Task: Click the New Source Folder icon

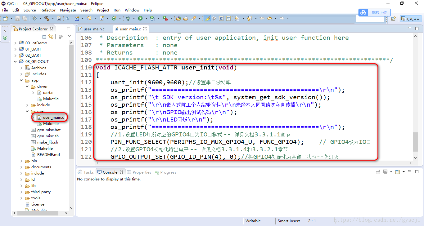Action: pos(89,18)
